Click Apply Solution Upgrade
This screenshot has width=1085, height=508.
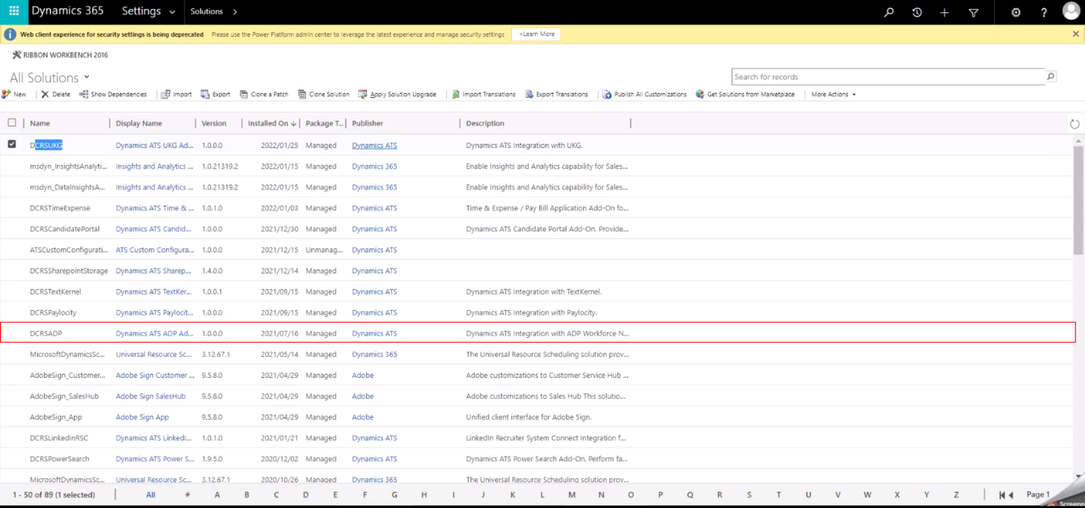click(x=397, y=94)
